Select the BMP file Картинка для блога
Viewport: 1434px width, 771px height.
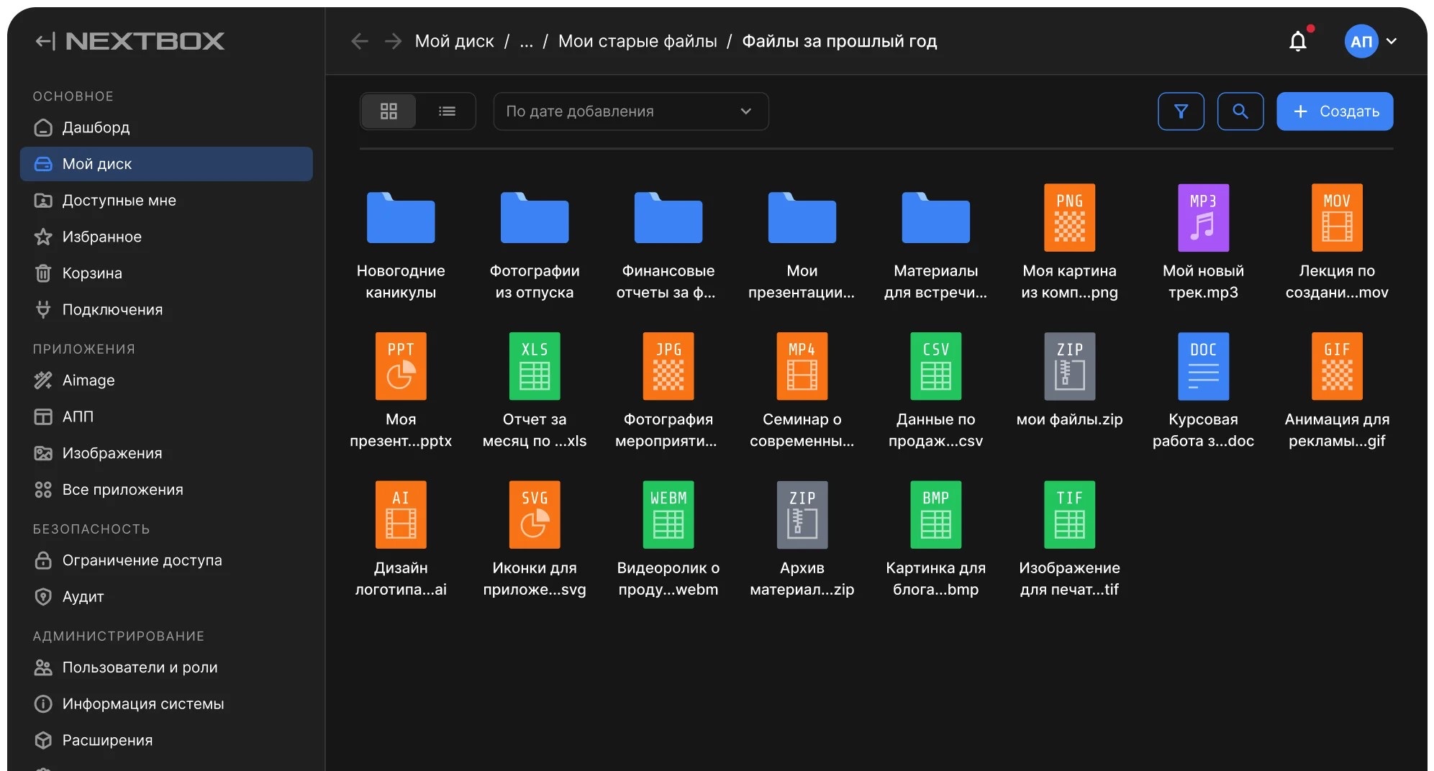pyautogui.click(x=935, y=541)
